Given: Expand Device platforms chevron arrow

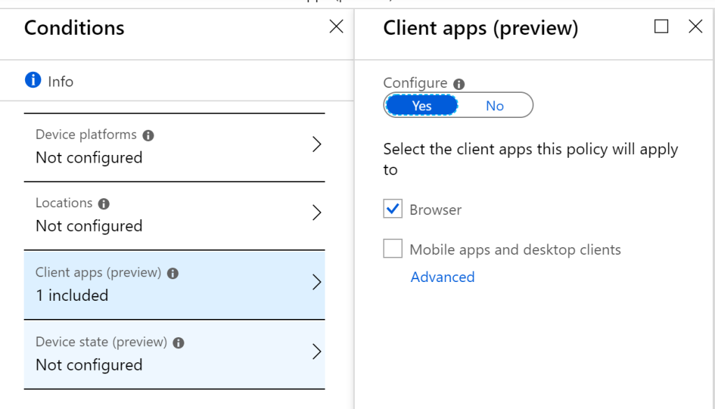Looking at the screenshot, I should click(317, 144).
